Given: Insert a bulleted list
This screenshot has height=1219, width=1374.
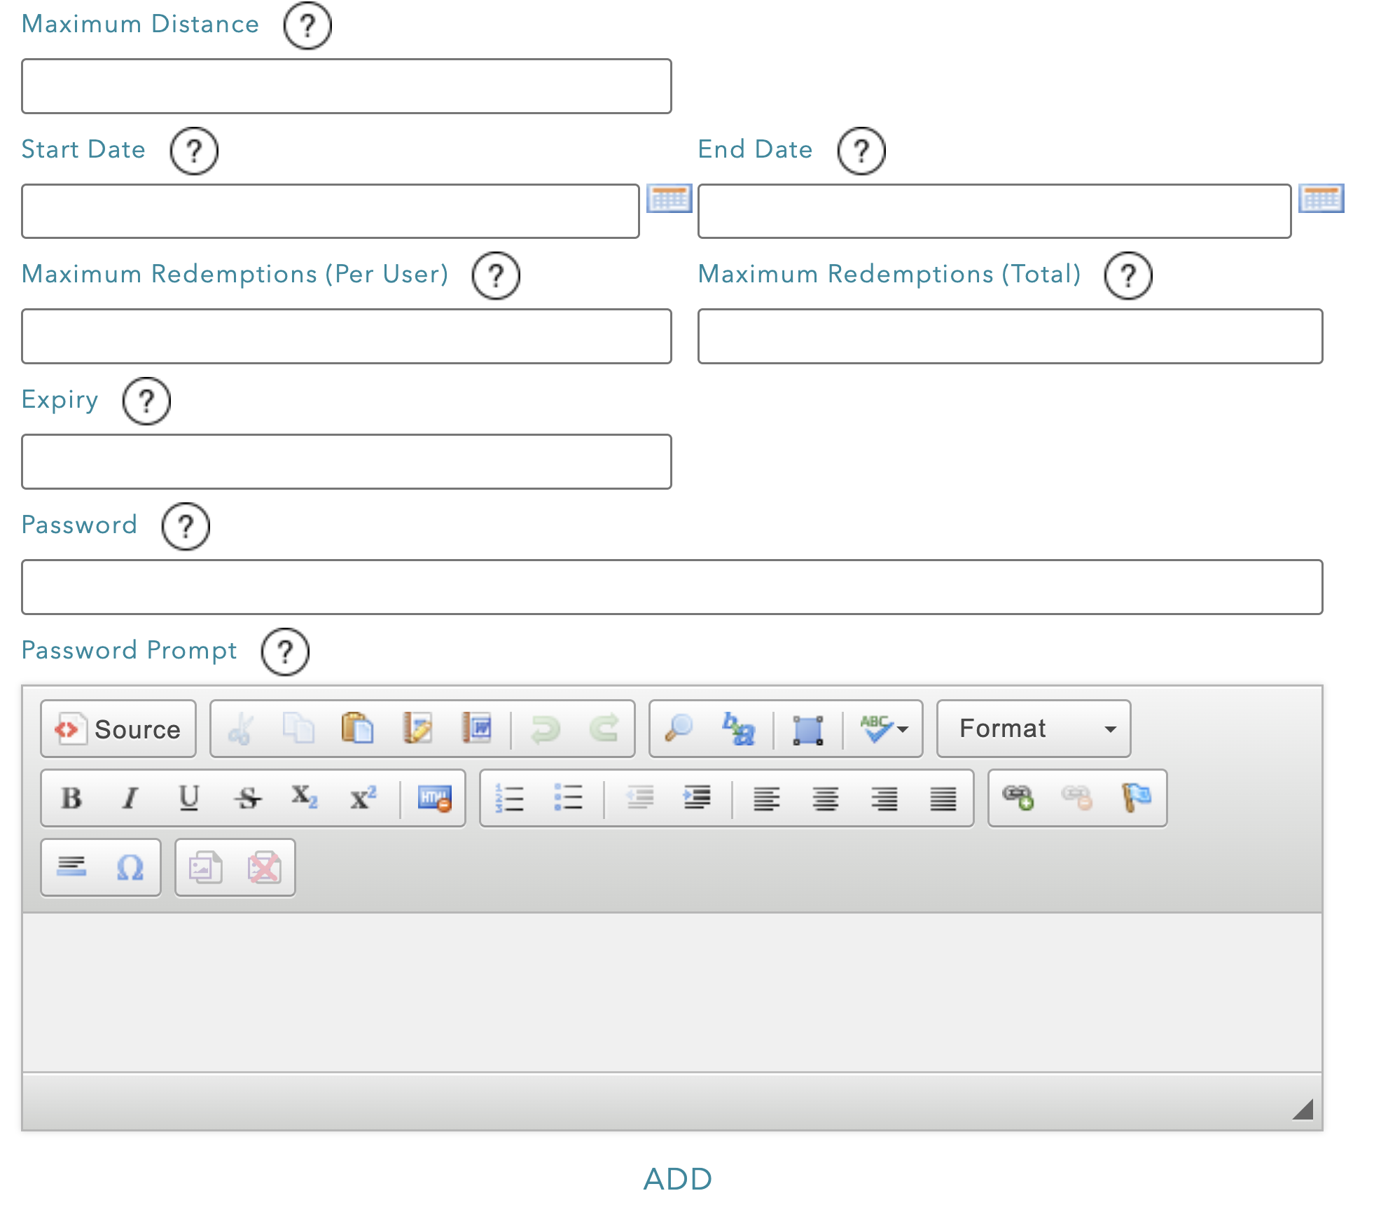Looking at the screenshot, I should pos(568,798).
